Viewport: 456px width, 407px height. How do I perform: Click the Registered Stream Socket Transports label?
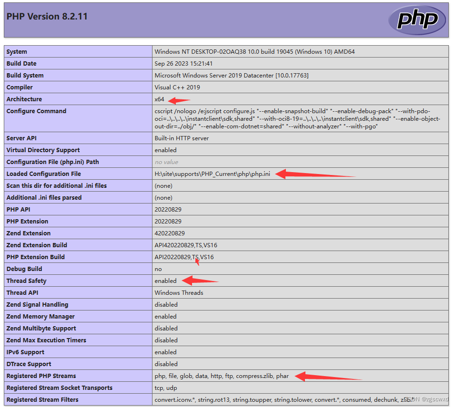[x=60, y=388]
